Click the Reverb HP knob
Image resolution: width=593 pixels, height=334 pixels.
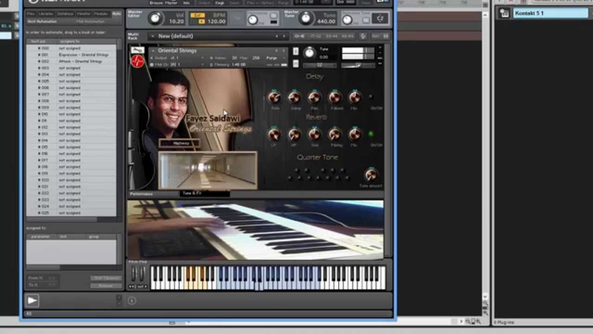294,135
